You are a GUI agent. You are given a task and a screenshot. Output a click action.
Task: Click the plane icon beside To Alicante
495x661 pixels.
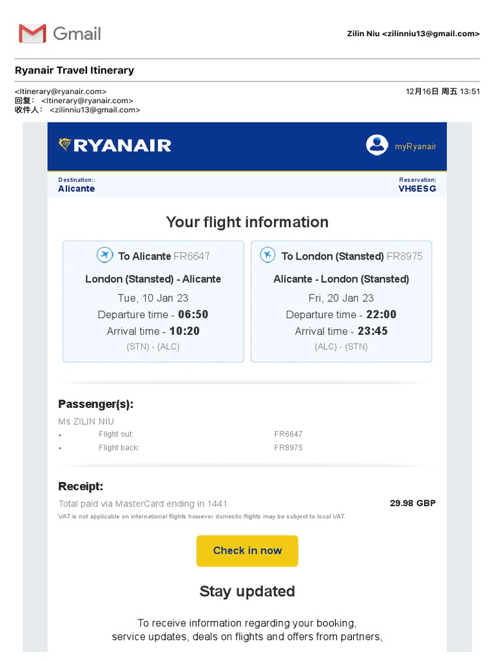tap(104, 255)
